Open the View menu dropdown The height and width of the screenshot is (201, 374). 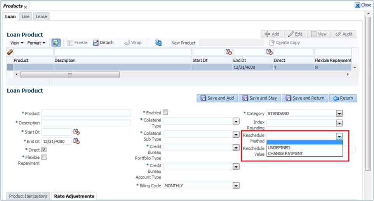pos(17,43)
